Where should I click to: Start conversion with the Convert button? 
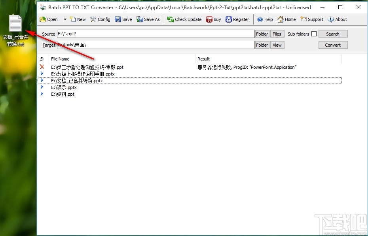(x=333, y=45)
